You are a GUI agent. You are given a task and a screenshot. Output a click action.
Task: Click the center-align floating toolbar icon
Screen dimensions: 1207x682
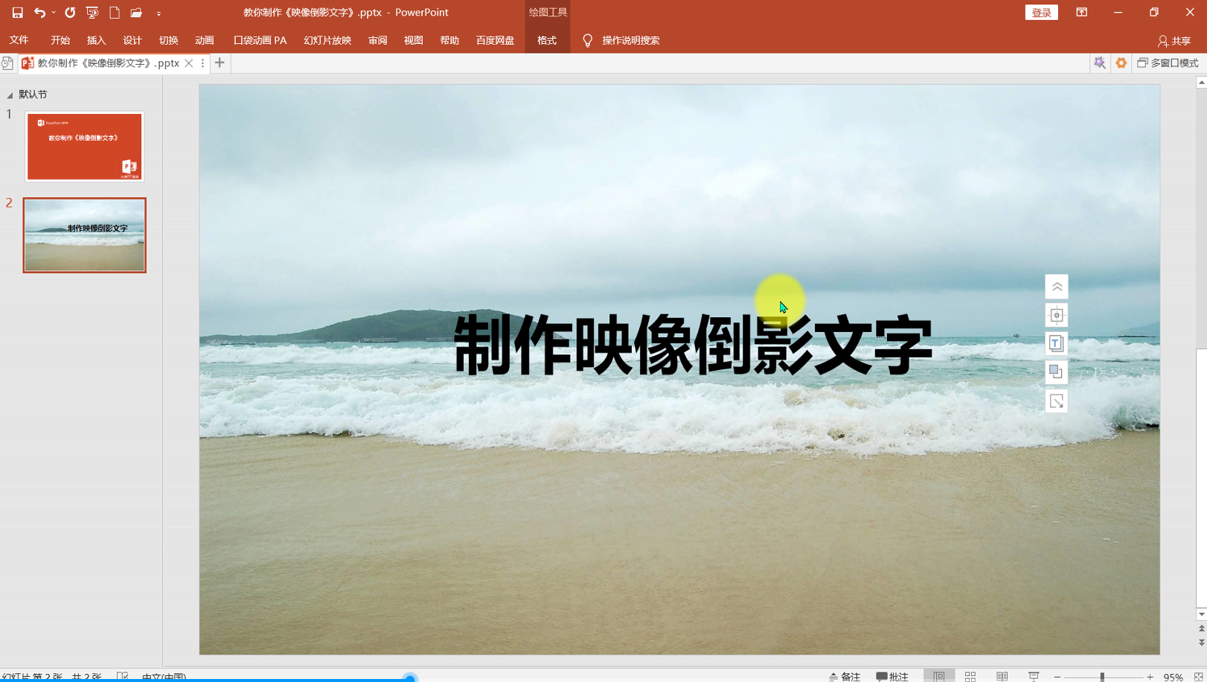1057,316
